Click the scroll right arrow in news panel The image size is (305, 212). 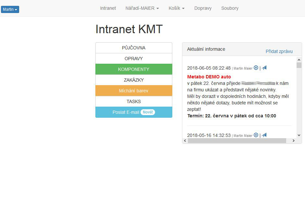(293, 141)
